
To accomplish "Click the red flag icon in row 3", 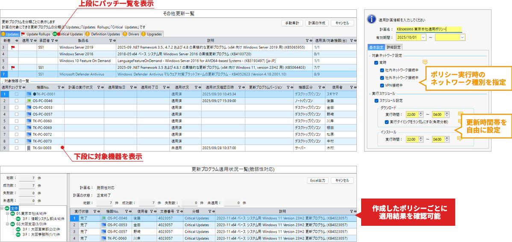I will click(13, 48).
